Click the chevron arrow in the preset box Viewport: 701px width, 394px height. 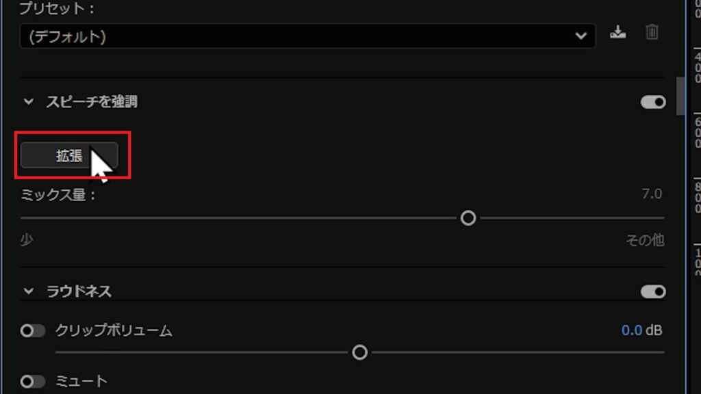pyautogui.click(x=581, y=36)
